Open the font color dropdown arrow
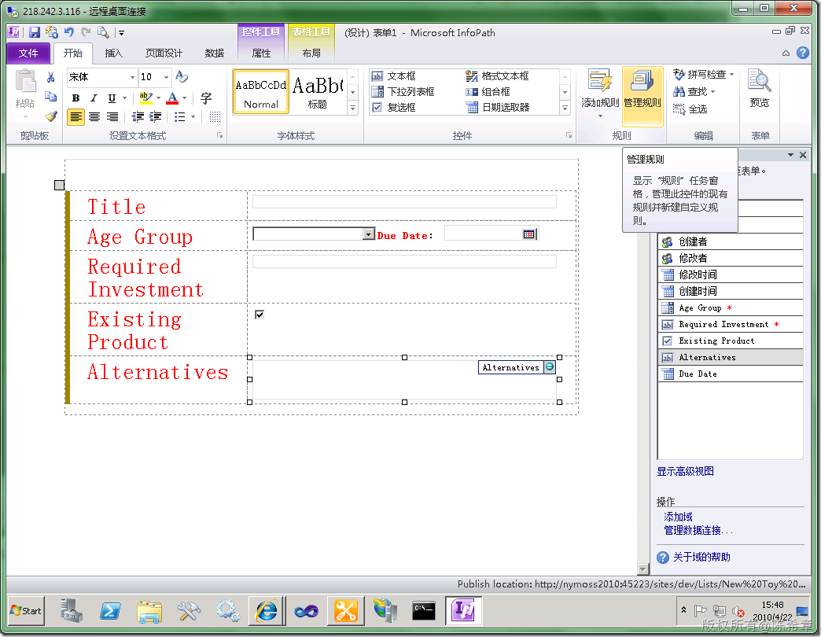The image size is (821, 637). [184, 98]
